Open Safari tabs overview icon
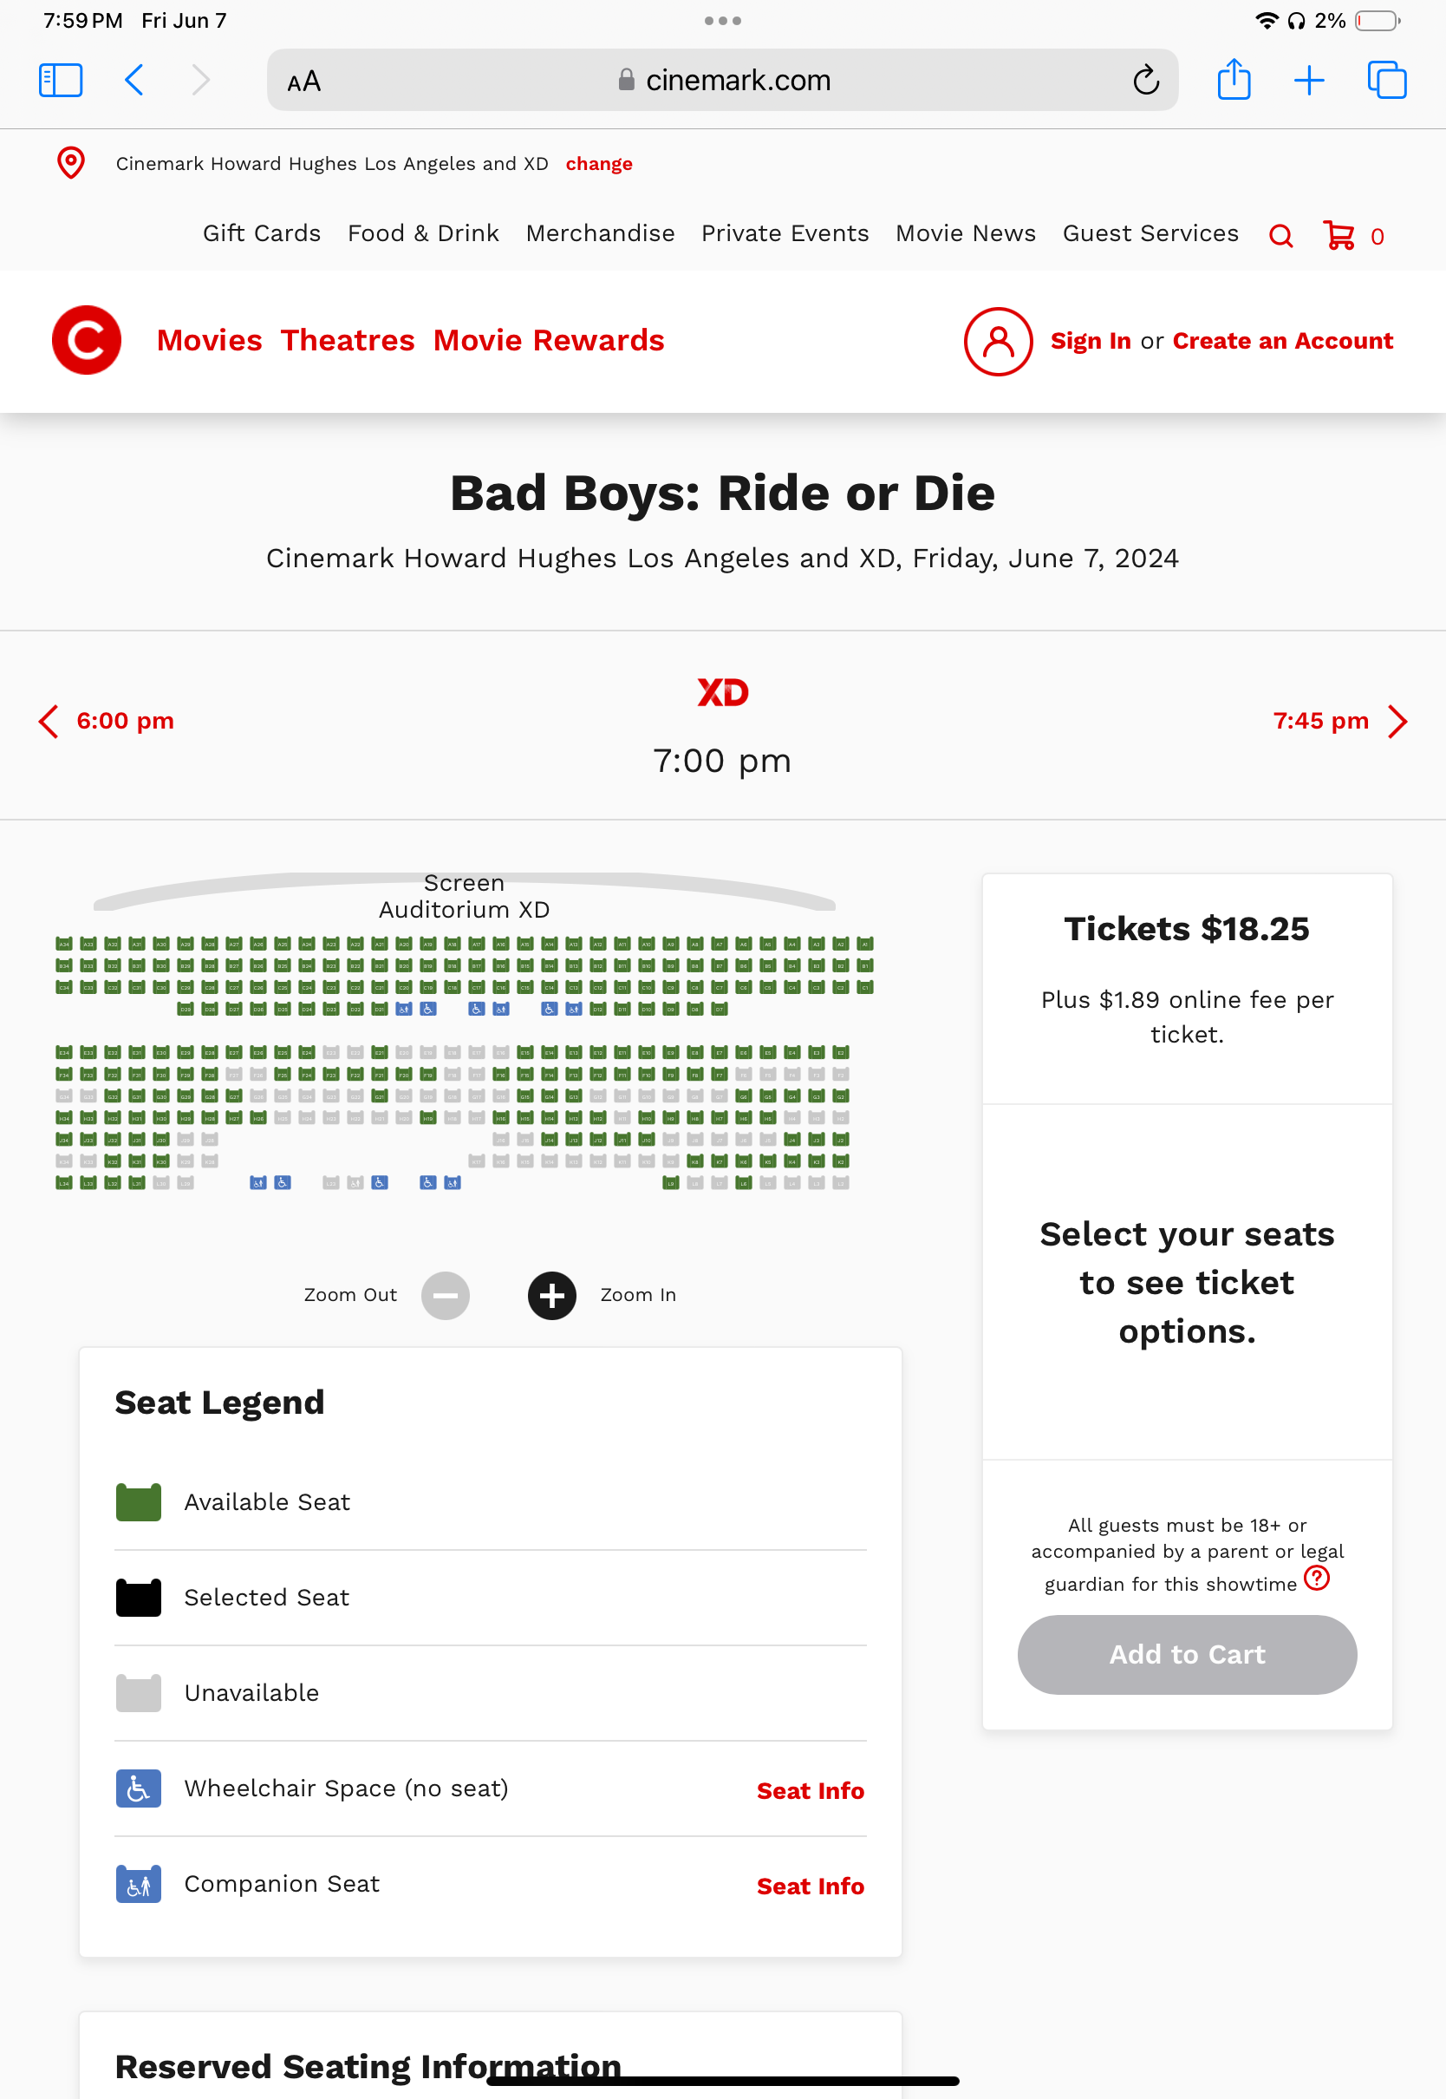Viewport: 1446px width, 2099px height. (1386, 80)
